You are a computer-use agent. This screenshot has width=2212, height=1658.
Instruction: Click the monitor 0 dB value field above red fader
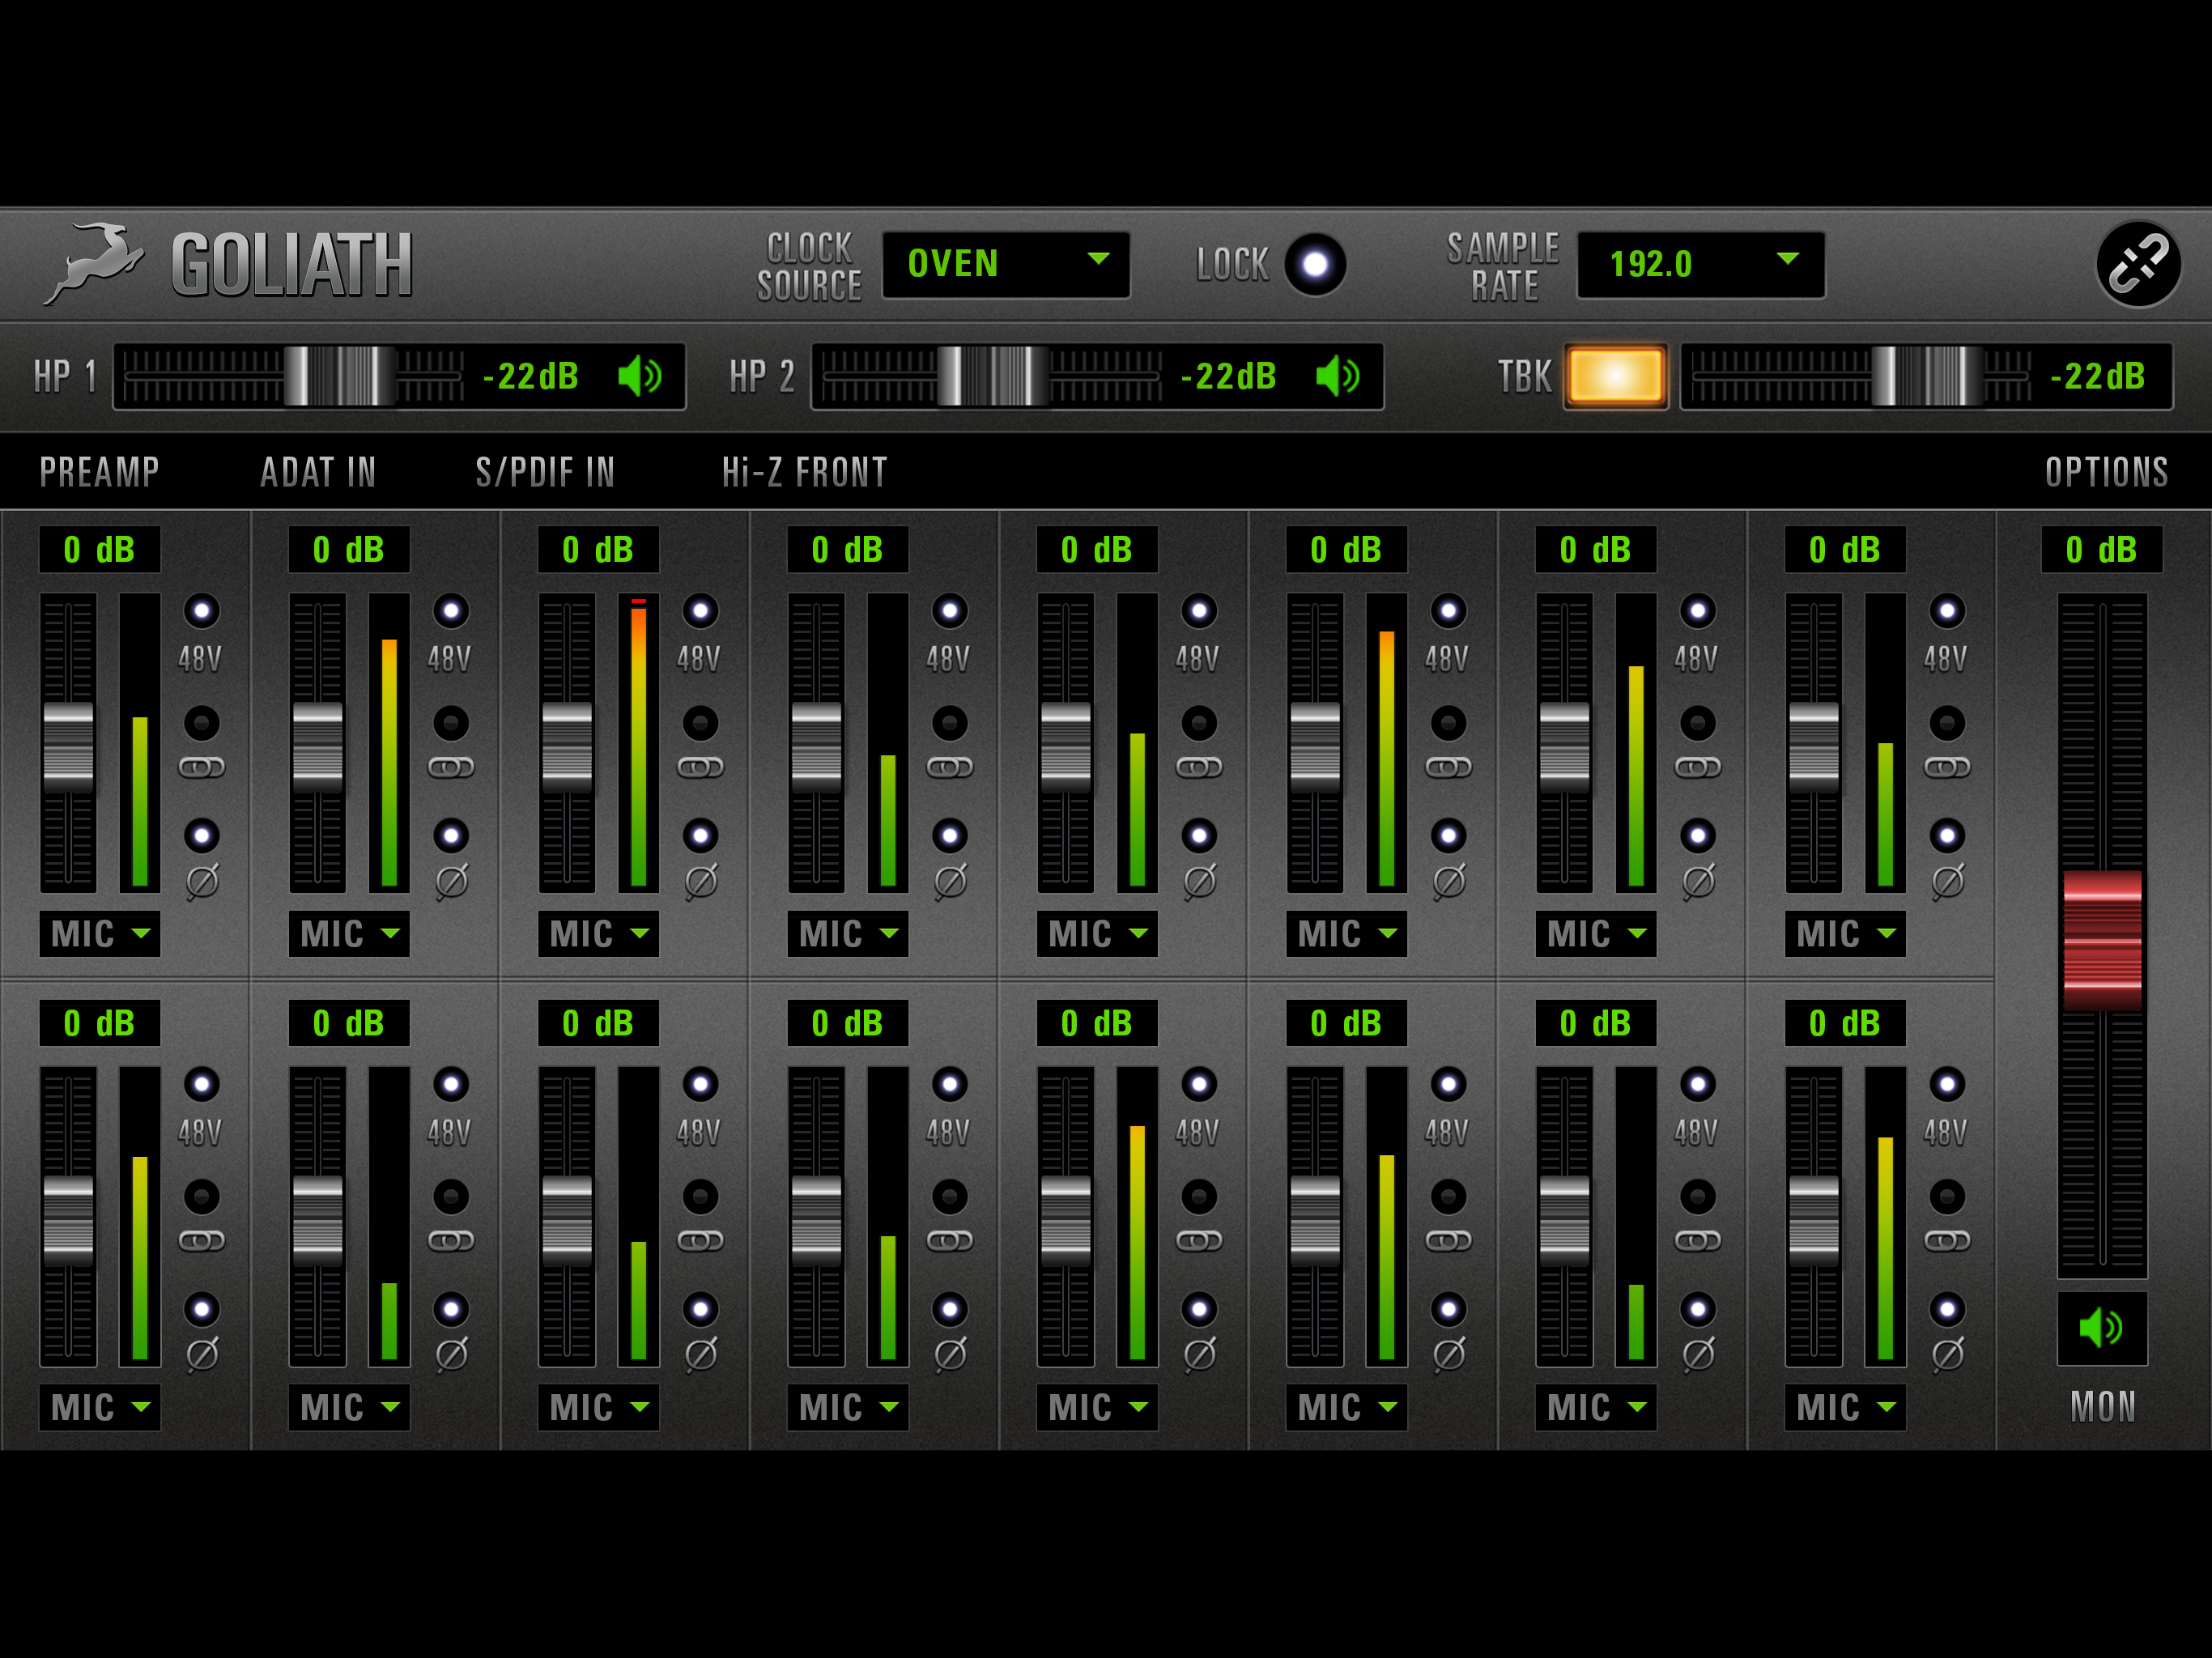[x=2101, y=550]
